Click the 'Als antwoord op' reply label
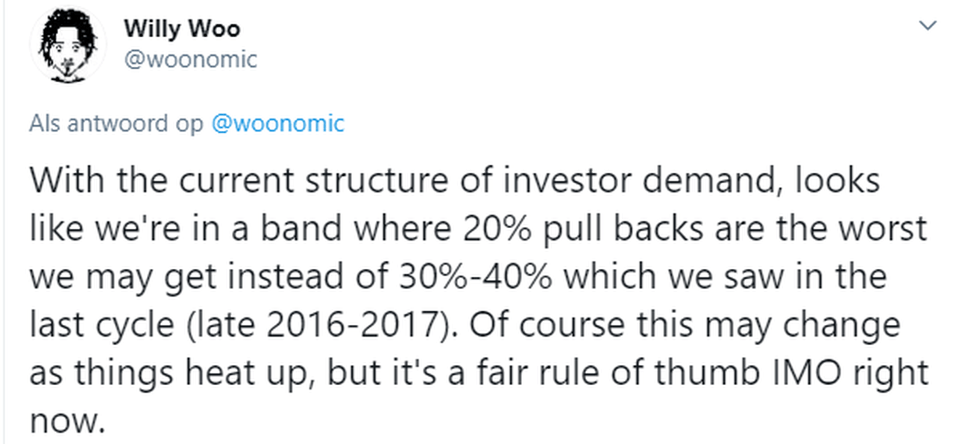The image size is (956, 444). 116,124
